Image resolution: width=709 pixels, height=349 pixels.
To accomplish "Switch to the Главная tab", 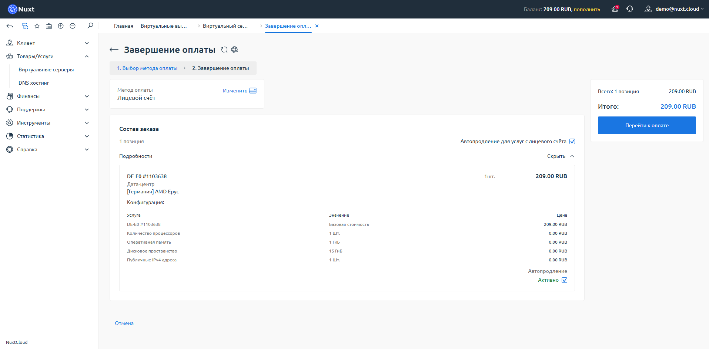I will (x=123, y=26).
